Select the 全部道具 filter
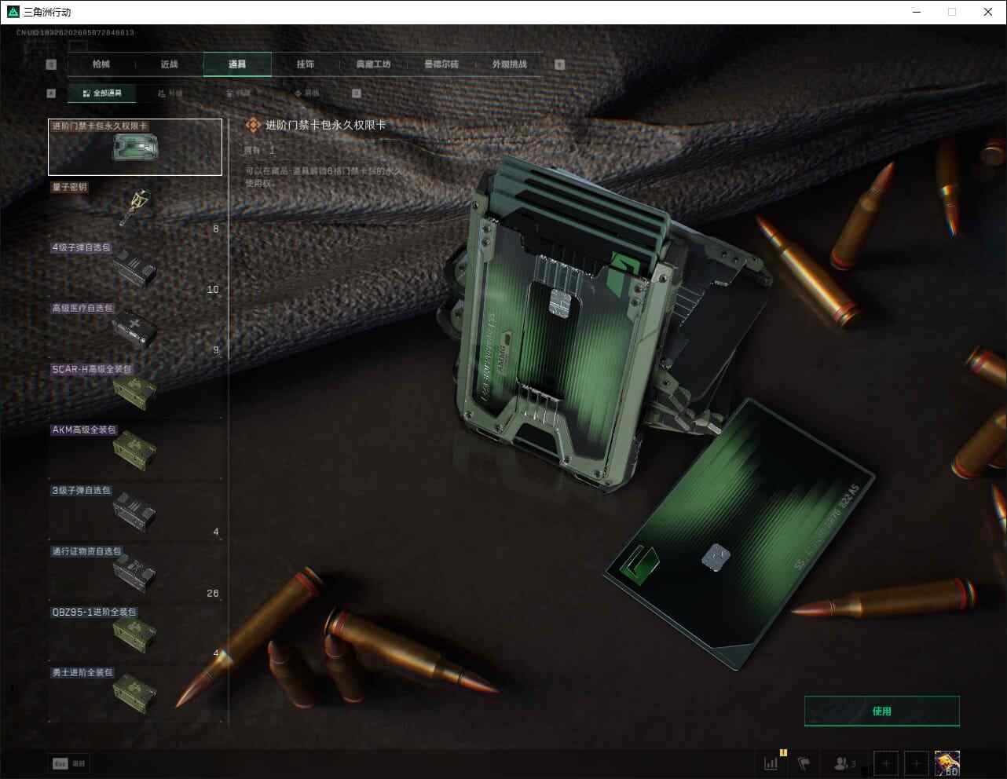The height and width of the screenshot is (779, 1007). point(102,93)
